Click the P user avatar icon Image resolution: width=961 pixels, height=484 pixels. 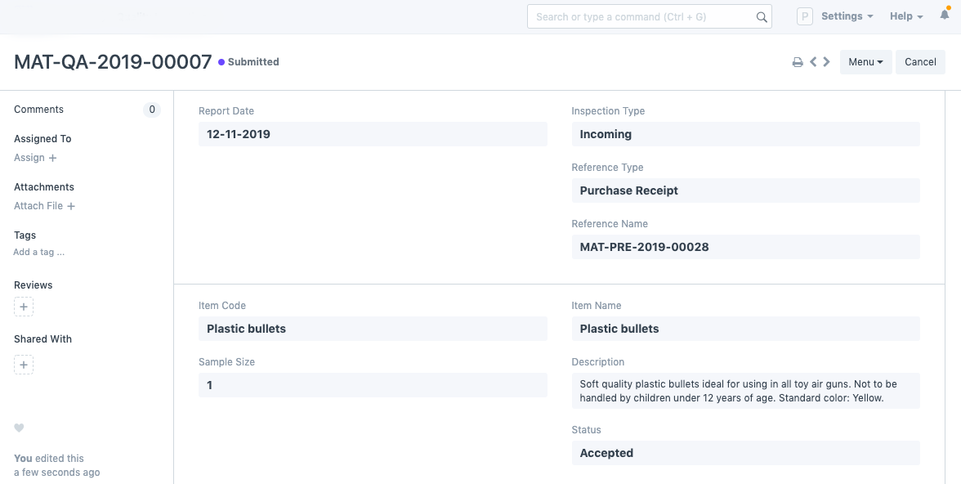[805, 16]
